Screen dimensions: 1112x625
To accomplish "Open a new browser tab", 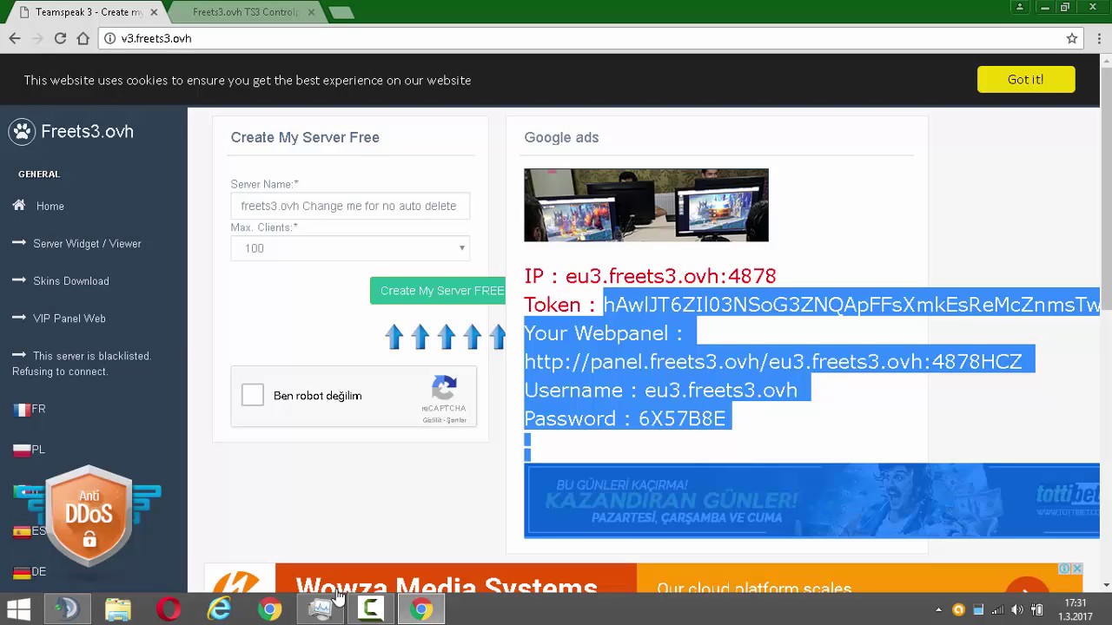I will pos(341,12).
